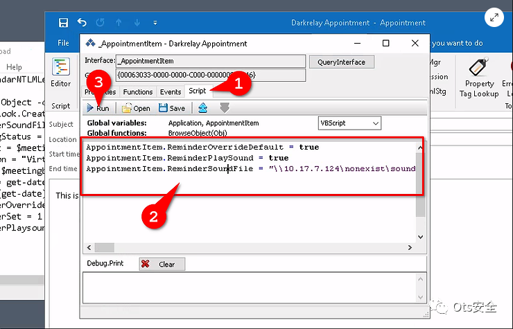513x329 pixels.
Task: Click the Undo arrow in quick access toolbar
Action: click(82, 23)
